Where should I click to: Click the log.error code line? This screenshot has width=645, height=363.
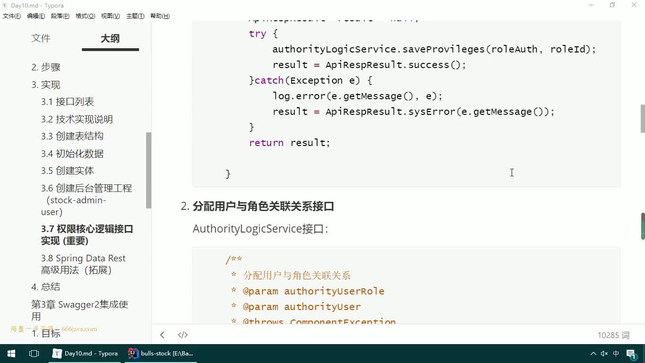coord(357,96)
